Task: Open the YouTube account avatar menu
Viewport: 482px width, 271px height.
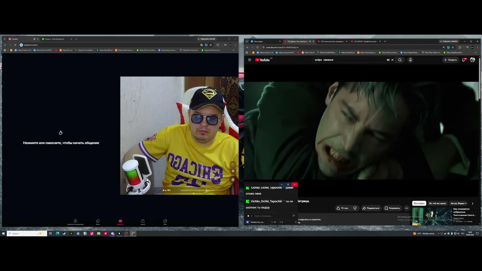Action: pyautogui.click(x=473, y=60)
